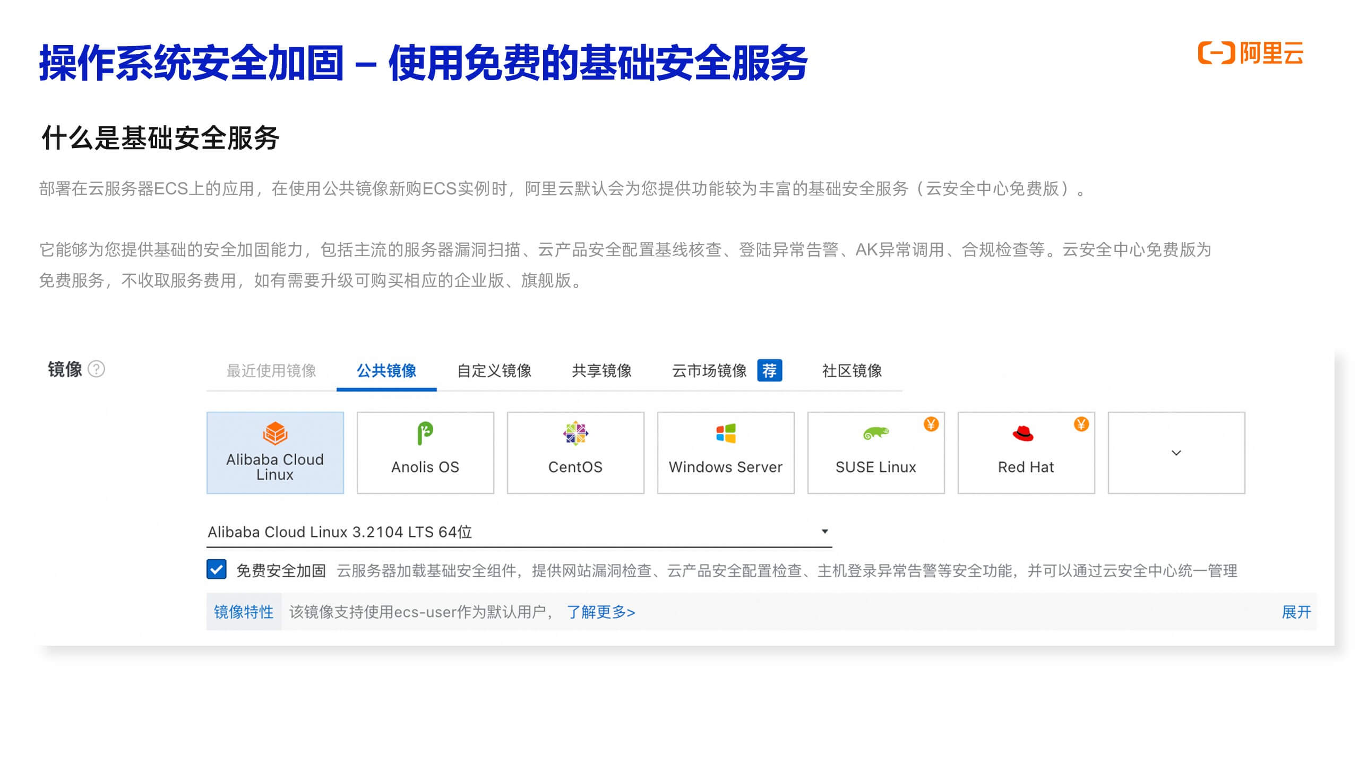Open the 自定义镜像 tab

click(494, 370)
